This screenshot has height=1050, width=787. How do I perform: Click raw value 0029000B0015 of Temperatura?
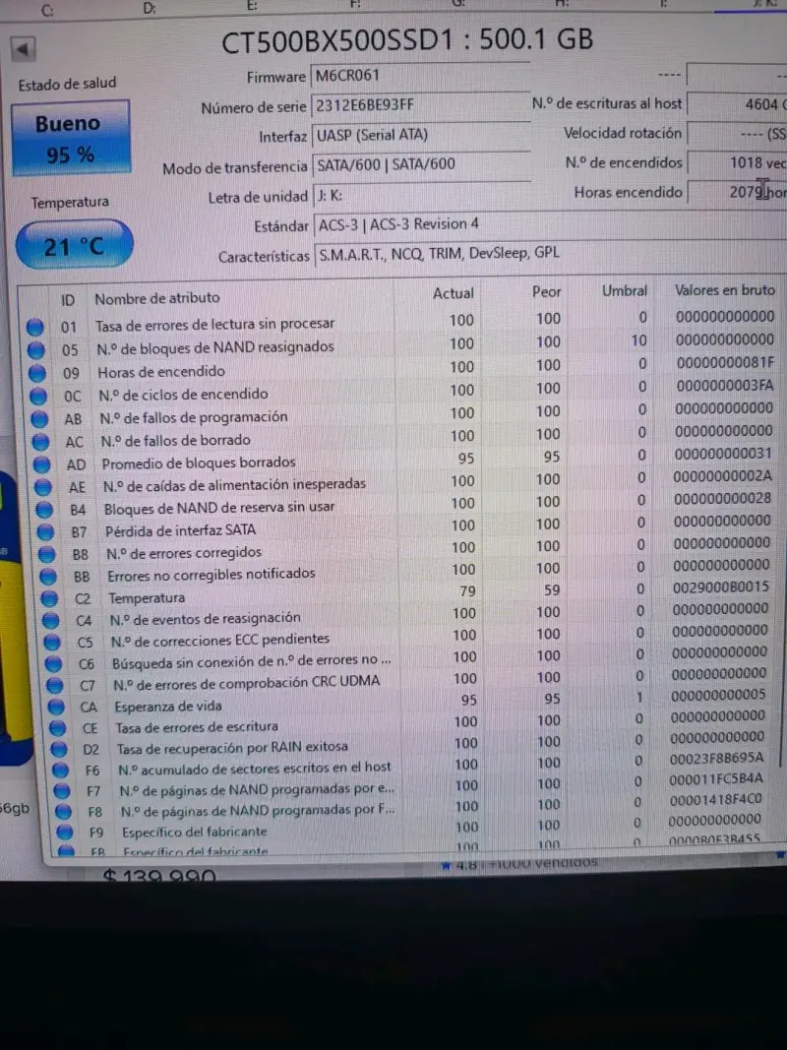coord(721,587)
